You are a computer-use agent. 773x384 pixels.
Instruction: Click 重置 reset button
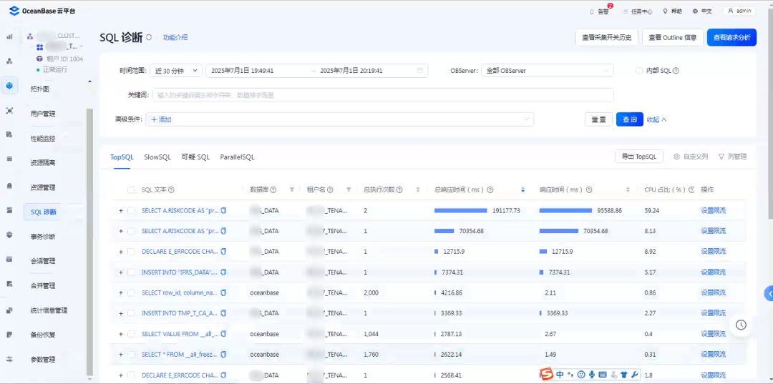click(x=598, y=119)
